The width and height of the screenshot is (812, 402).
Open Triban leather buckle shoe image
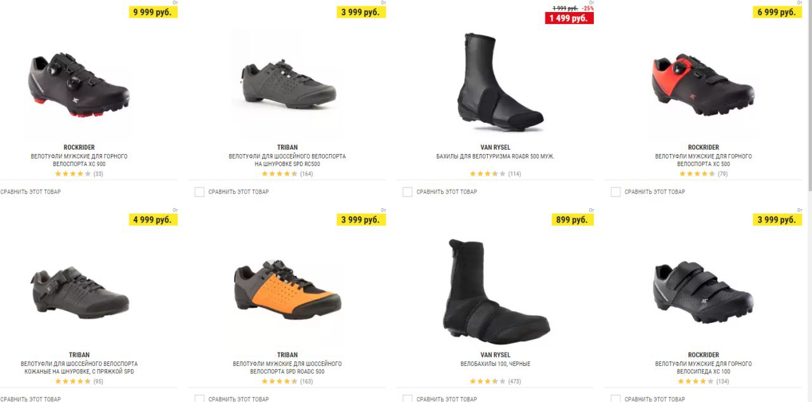[x=79, y=292]
